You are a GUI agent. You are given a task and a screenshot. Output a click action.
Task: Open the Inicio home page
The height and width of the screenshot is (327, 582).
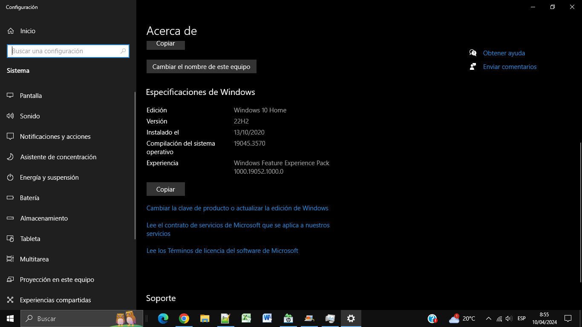point(68,31)
